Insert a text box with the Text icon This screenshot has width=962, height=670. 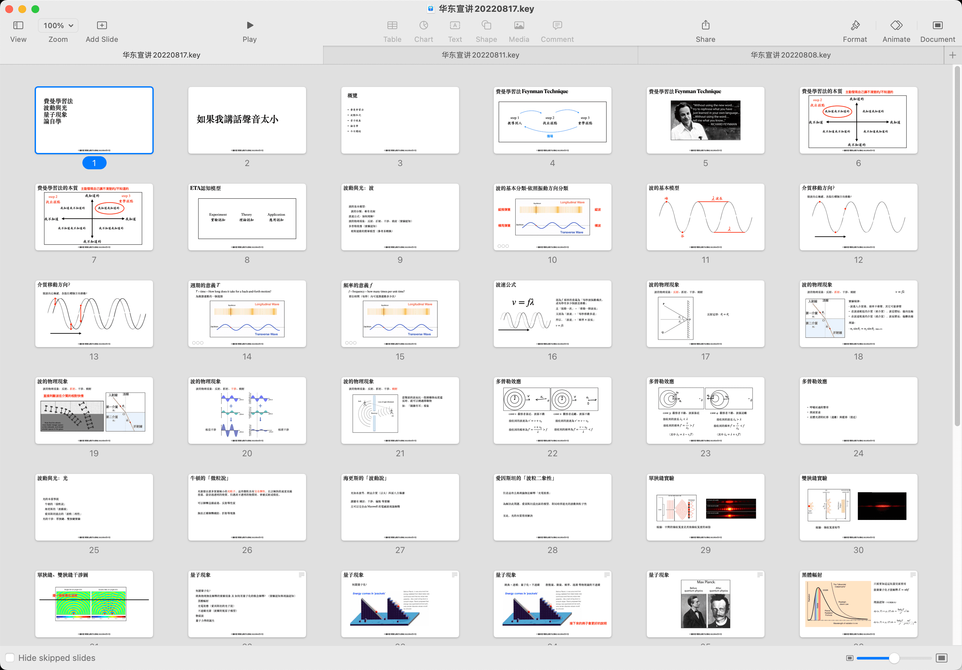click(455, 25)
